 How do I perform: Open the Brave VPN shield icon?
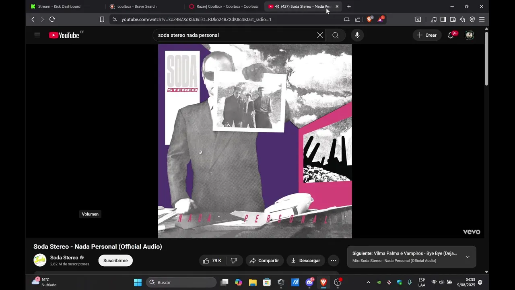point(472,19)
